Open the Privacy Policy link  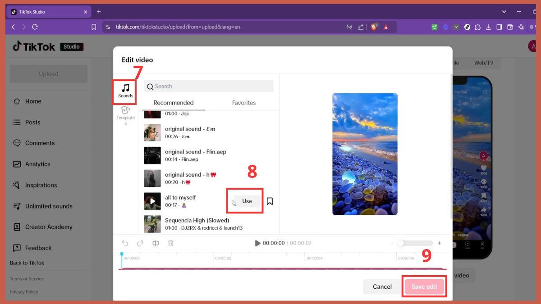coord(24,292)
